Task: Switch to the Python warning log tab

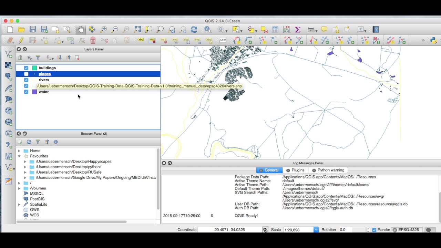Action: pyautogui.click(x=328, y=170)
